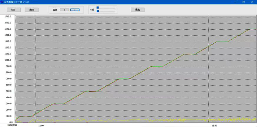Click the '300.0' y-axis label

click(x=8, y=104)
